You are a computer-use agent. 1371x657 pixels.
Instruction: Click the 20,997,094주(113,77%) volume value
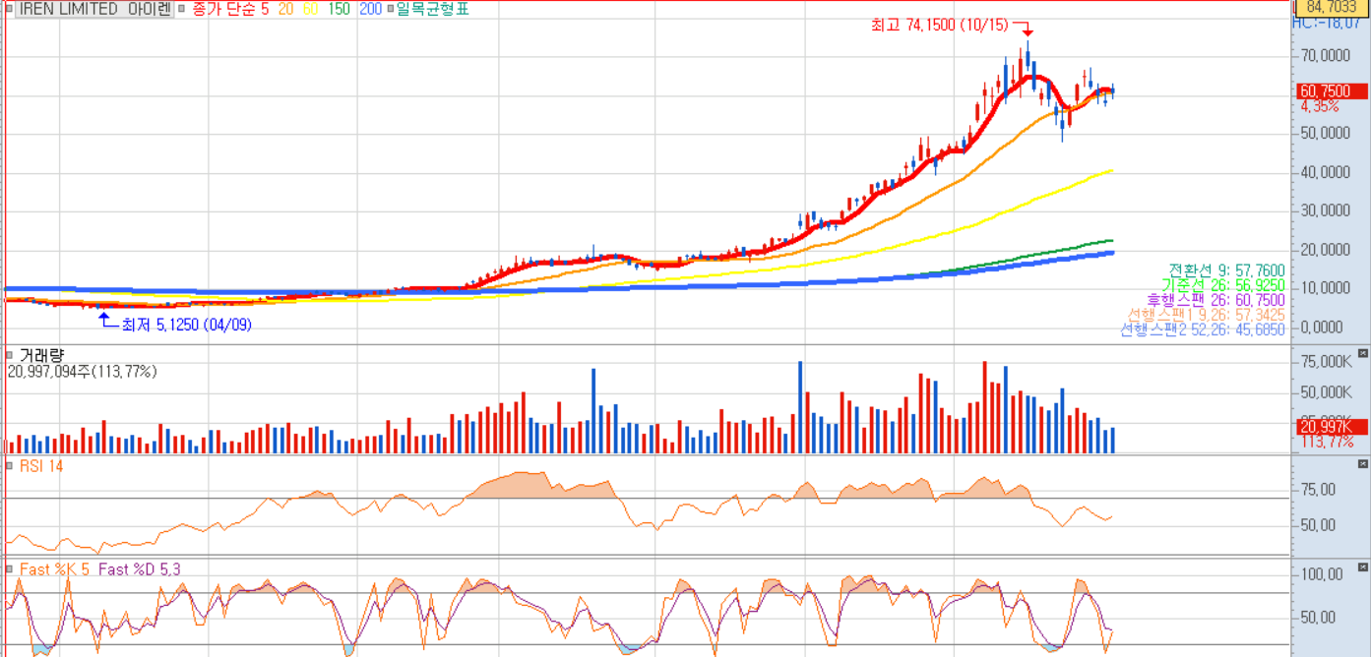[83, 372]
